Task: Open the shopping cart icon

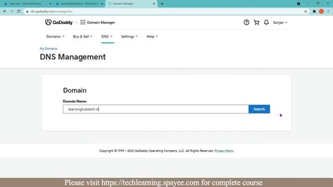Action: [x=257, y=22]
